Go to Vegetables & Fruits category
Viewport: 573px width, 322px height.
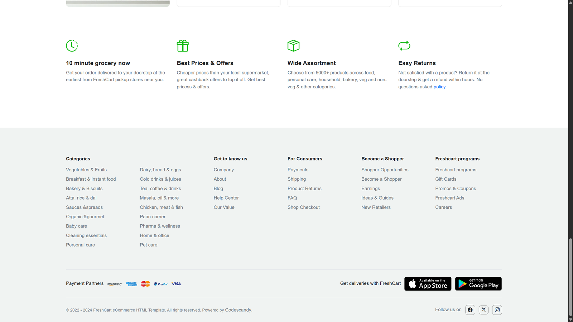pos(86,170)
